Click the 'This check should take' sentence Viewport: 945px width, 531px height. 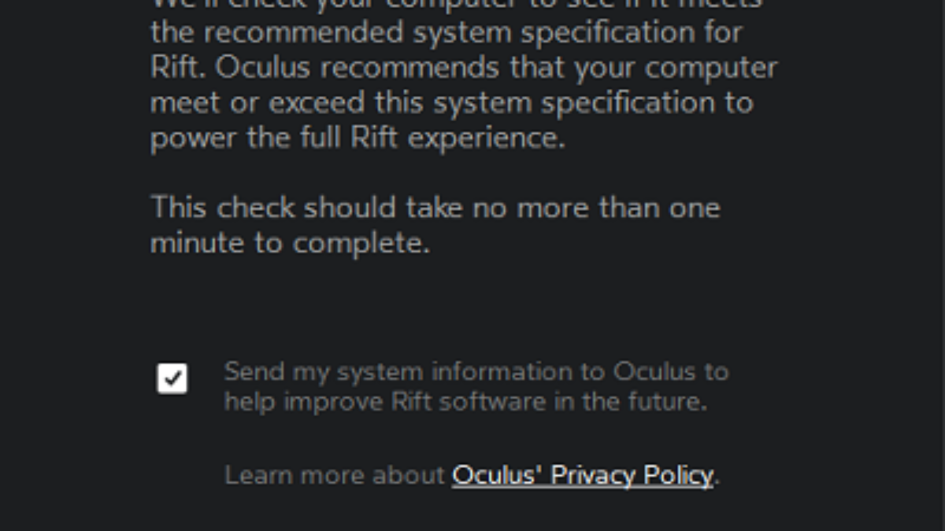(x=435, y=208)
